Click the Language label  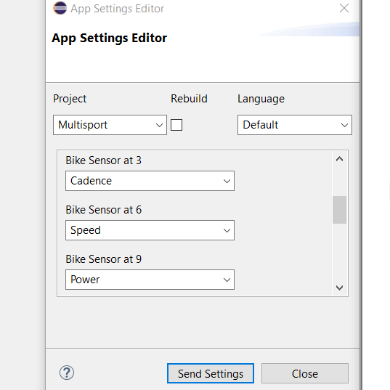point(261,99)
